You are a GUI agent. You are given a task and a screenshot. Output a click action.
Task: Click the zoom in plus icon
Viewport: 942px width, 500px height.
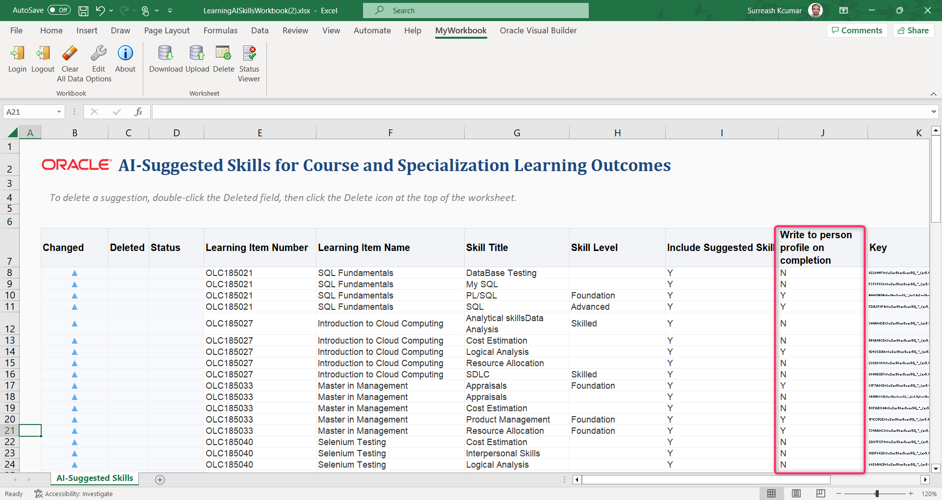(x=911, y=494)
